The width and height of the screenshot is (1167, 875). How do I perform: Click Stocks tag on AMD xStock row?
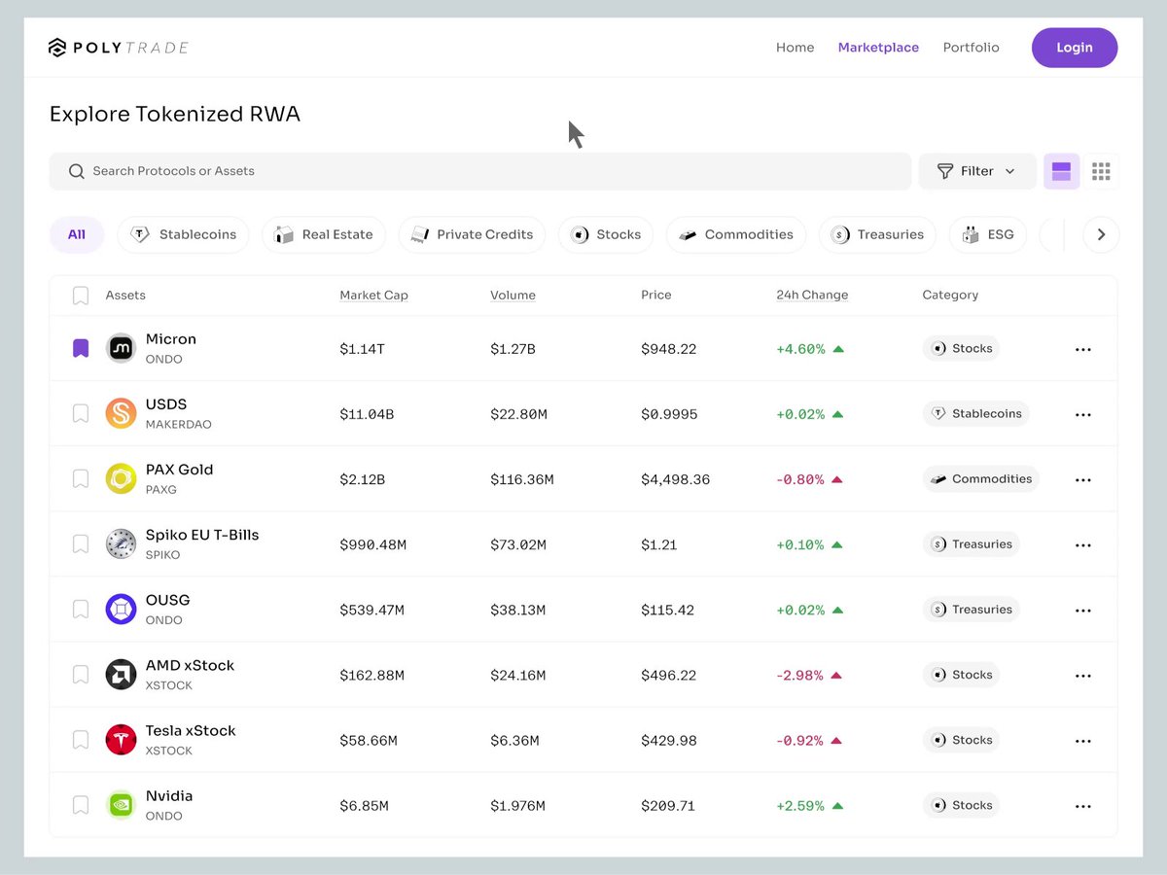point(961,674)
